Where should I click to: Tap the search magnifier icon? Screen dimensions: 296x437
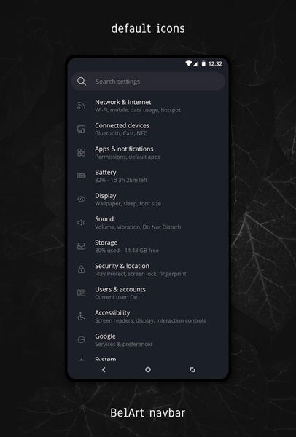82,82
